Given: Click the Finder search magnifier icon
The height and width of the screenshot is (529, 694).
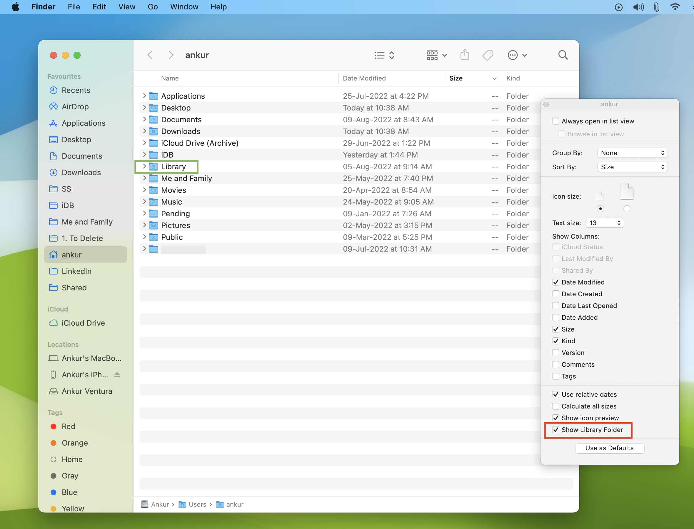Looking at the screenshot, I should [563, 55].
